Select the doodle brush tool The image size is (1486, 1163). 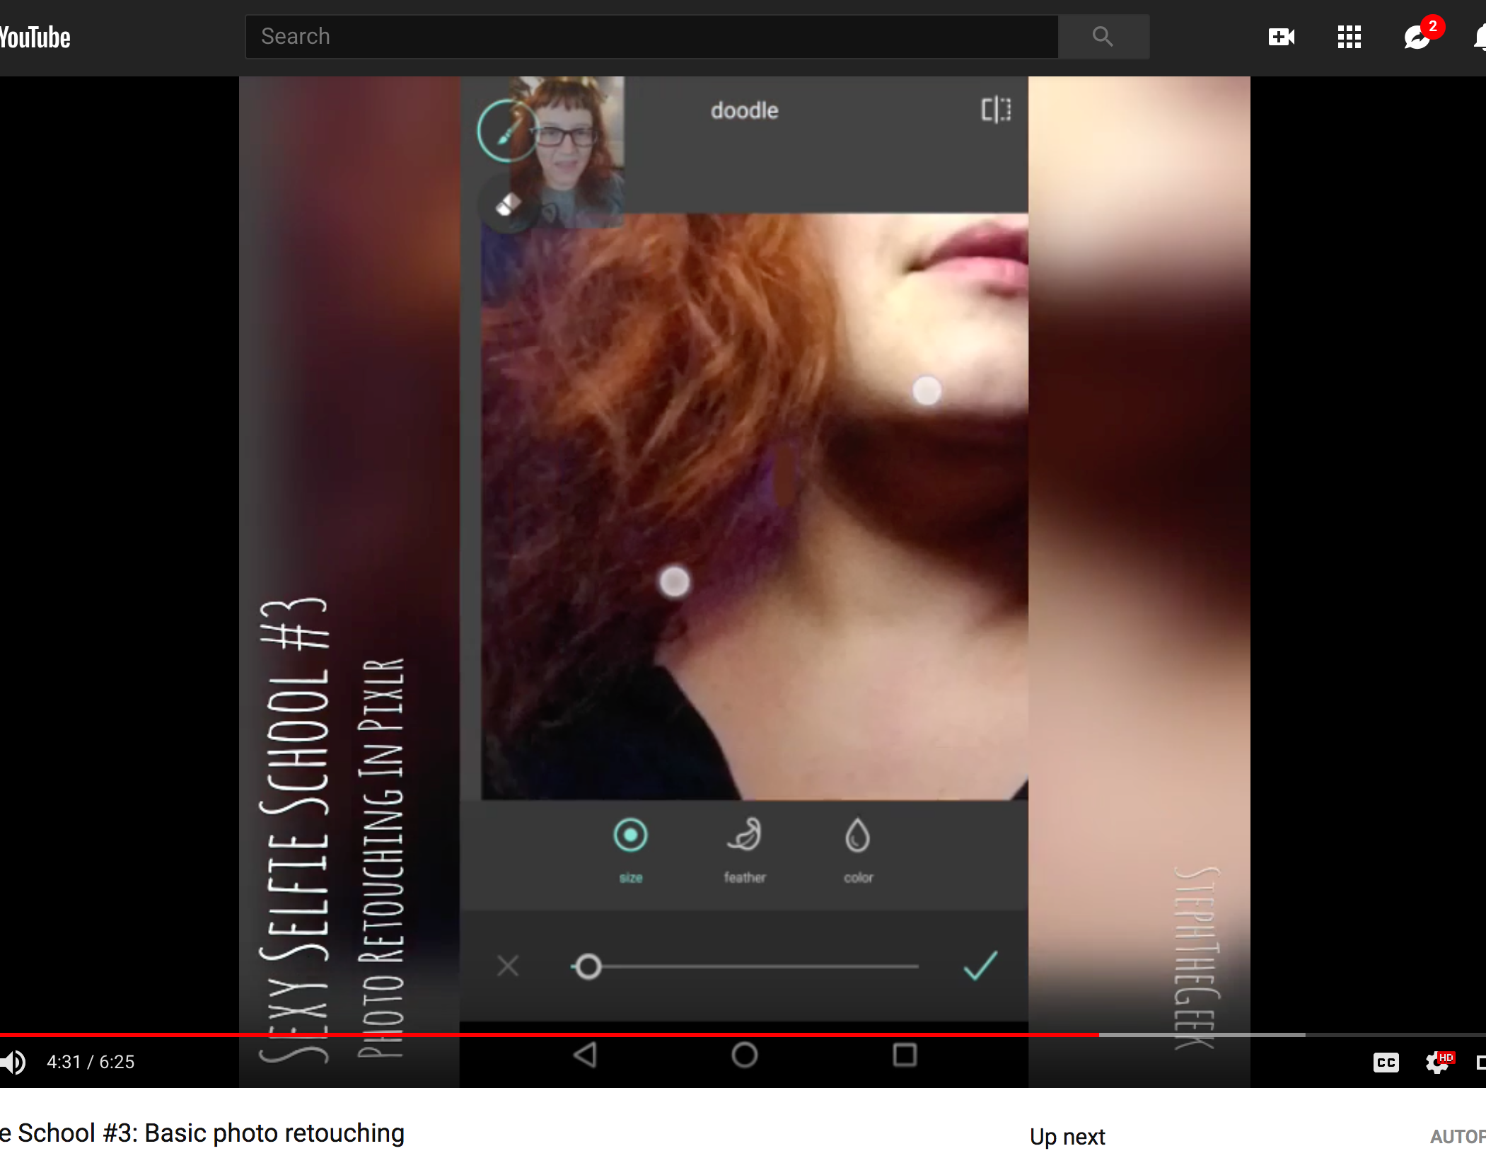point(506,132)
